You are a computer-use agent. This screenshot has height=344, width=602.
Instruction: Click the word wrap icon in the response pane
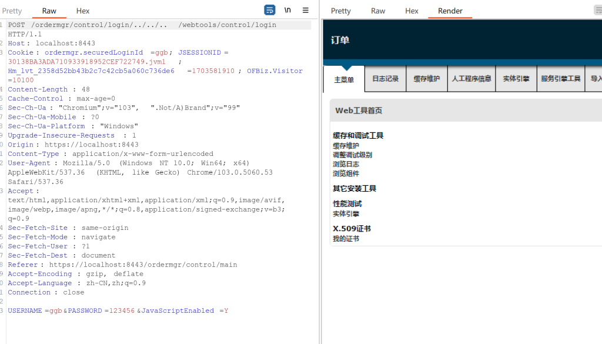(x=598, y=10)
